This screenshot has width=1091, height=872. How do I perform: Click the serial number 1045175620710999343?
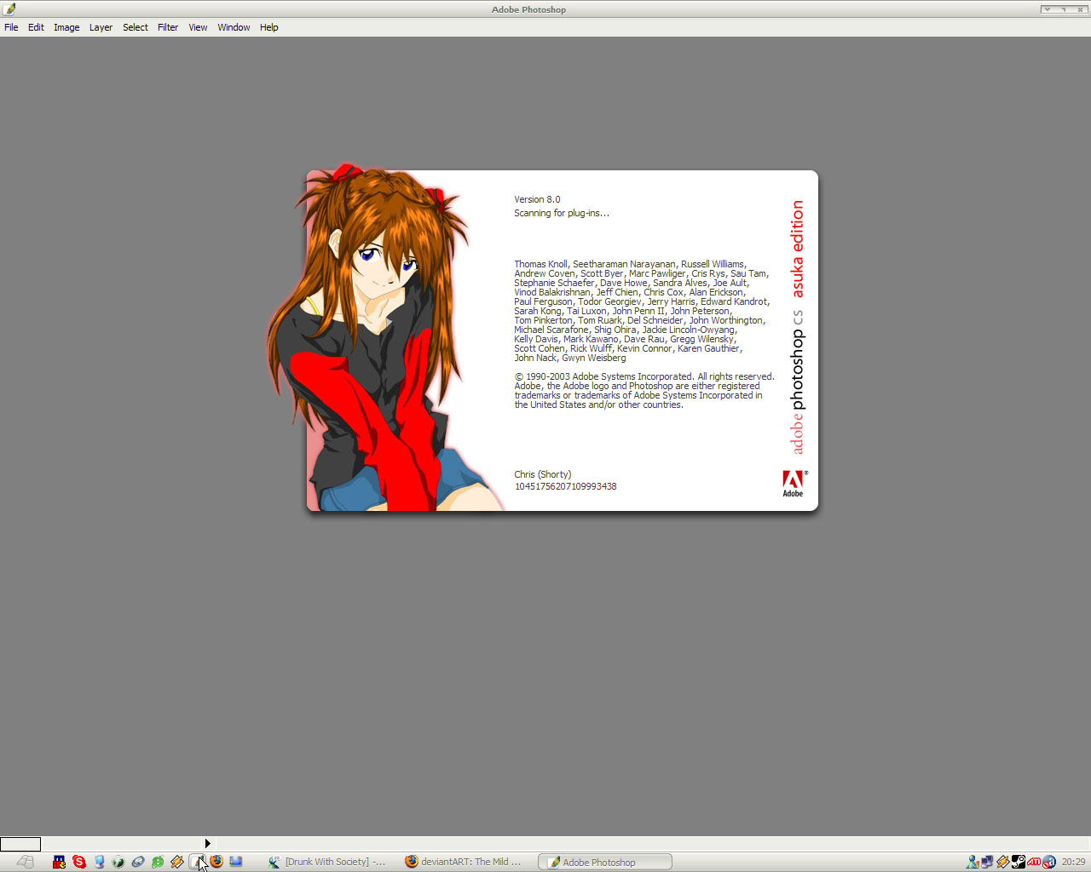565,486
